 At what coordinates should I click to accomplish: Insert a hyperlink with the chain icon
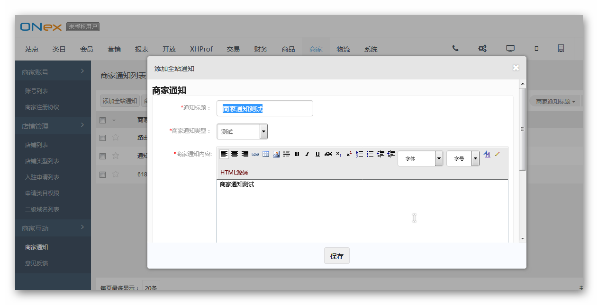coord(255,154)
